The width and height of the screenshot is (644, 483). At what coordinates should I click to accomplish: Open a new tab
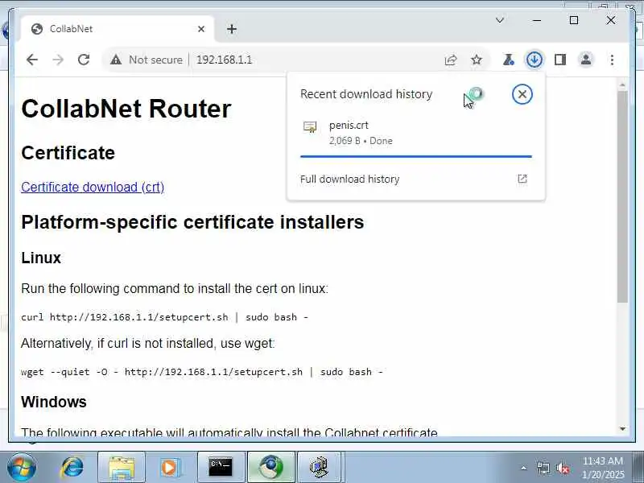point(232,29)
